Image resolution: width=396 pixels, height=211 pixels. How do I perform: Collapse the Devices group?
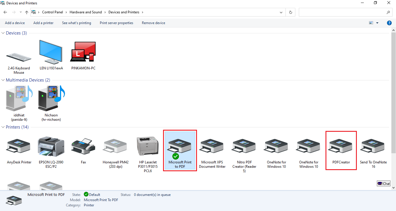point(3,33)
